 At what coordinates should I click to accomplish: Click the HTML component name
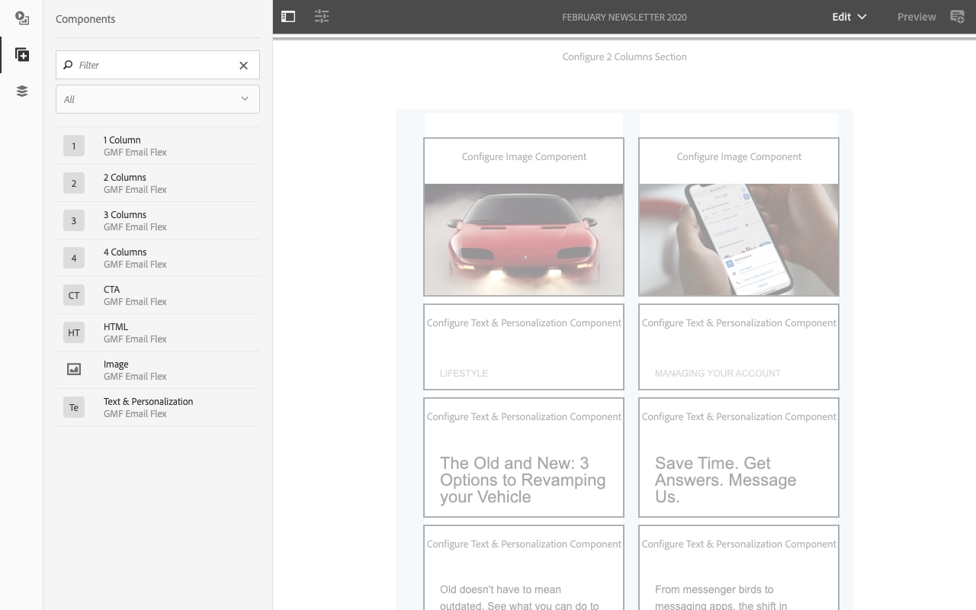(116, 326)
